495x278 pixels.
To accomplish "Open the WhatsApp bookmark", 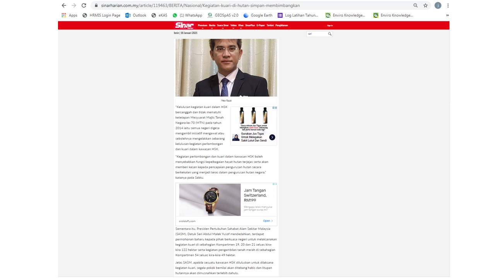I will pyautogui.click(x=187, y=15).
